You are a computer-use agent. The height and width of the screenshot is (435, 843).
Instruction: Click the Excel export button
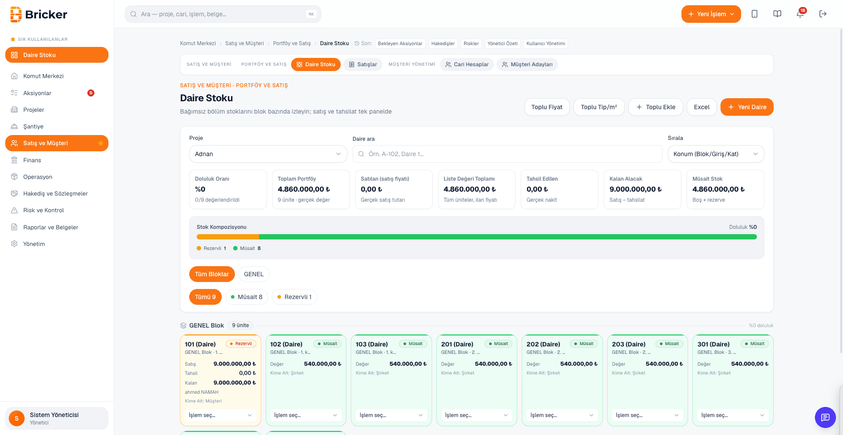[x=702, y=107]
